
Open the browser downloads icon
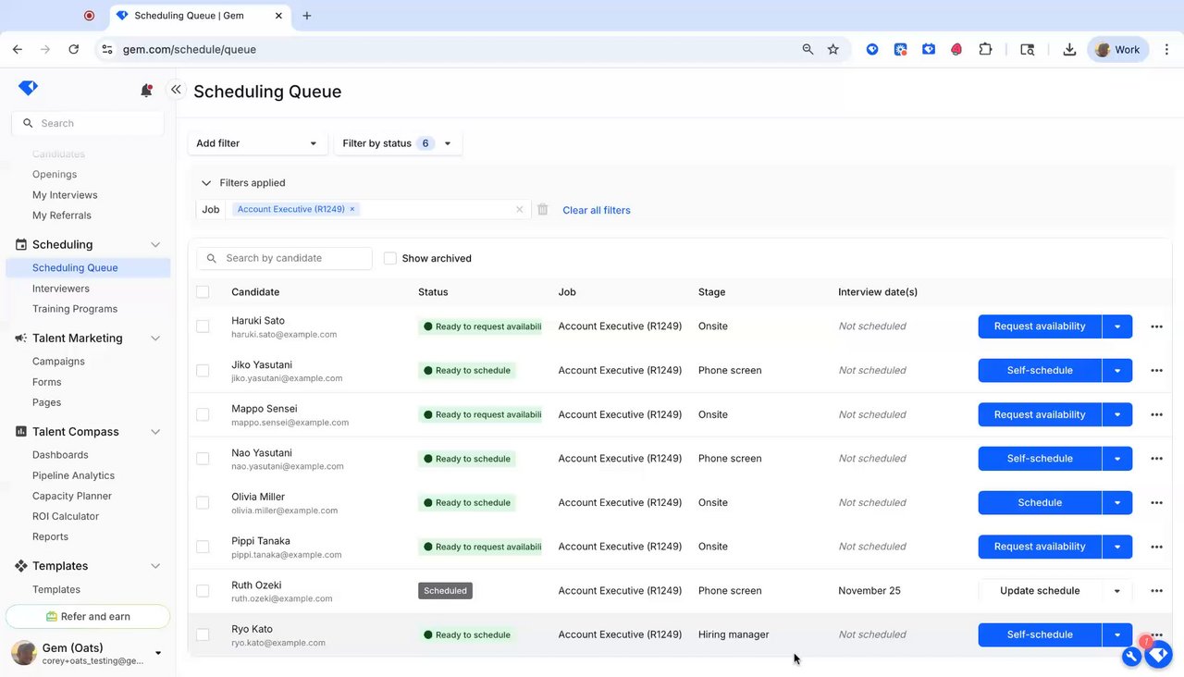1069,50
